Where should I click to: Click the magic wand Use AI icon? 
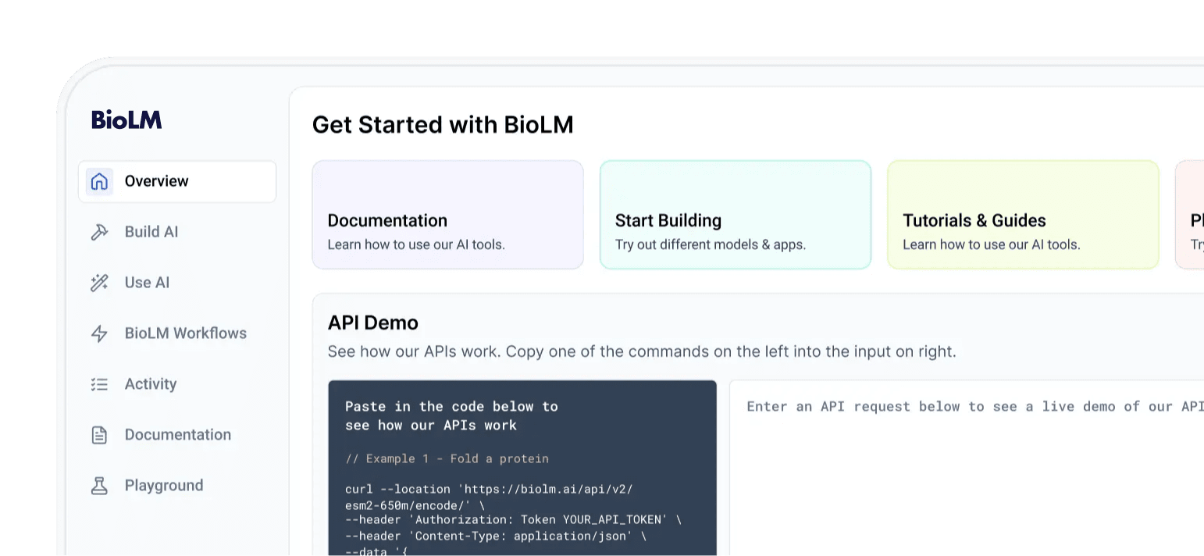99,283
